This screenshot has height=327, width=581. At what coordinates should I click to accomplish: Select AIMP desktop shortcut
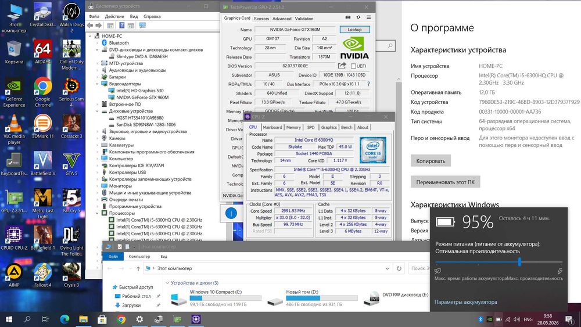point(14,275)
